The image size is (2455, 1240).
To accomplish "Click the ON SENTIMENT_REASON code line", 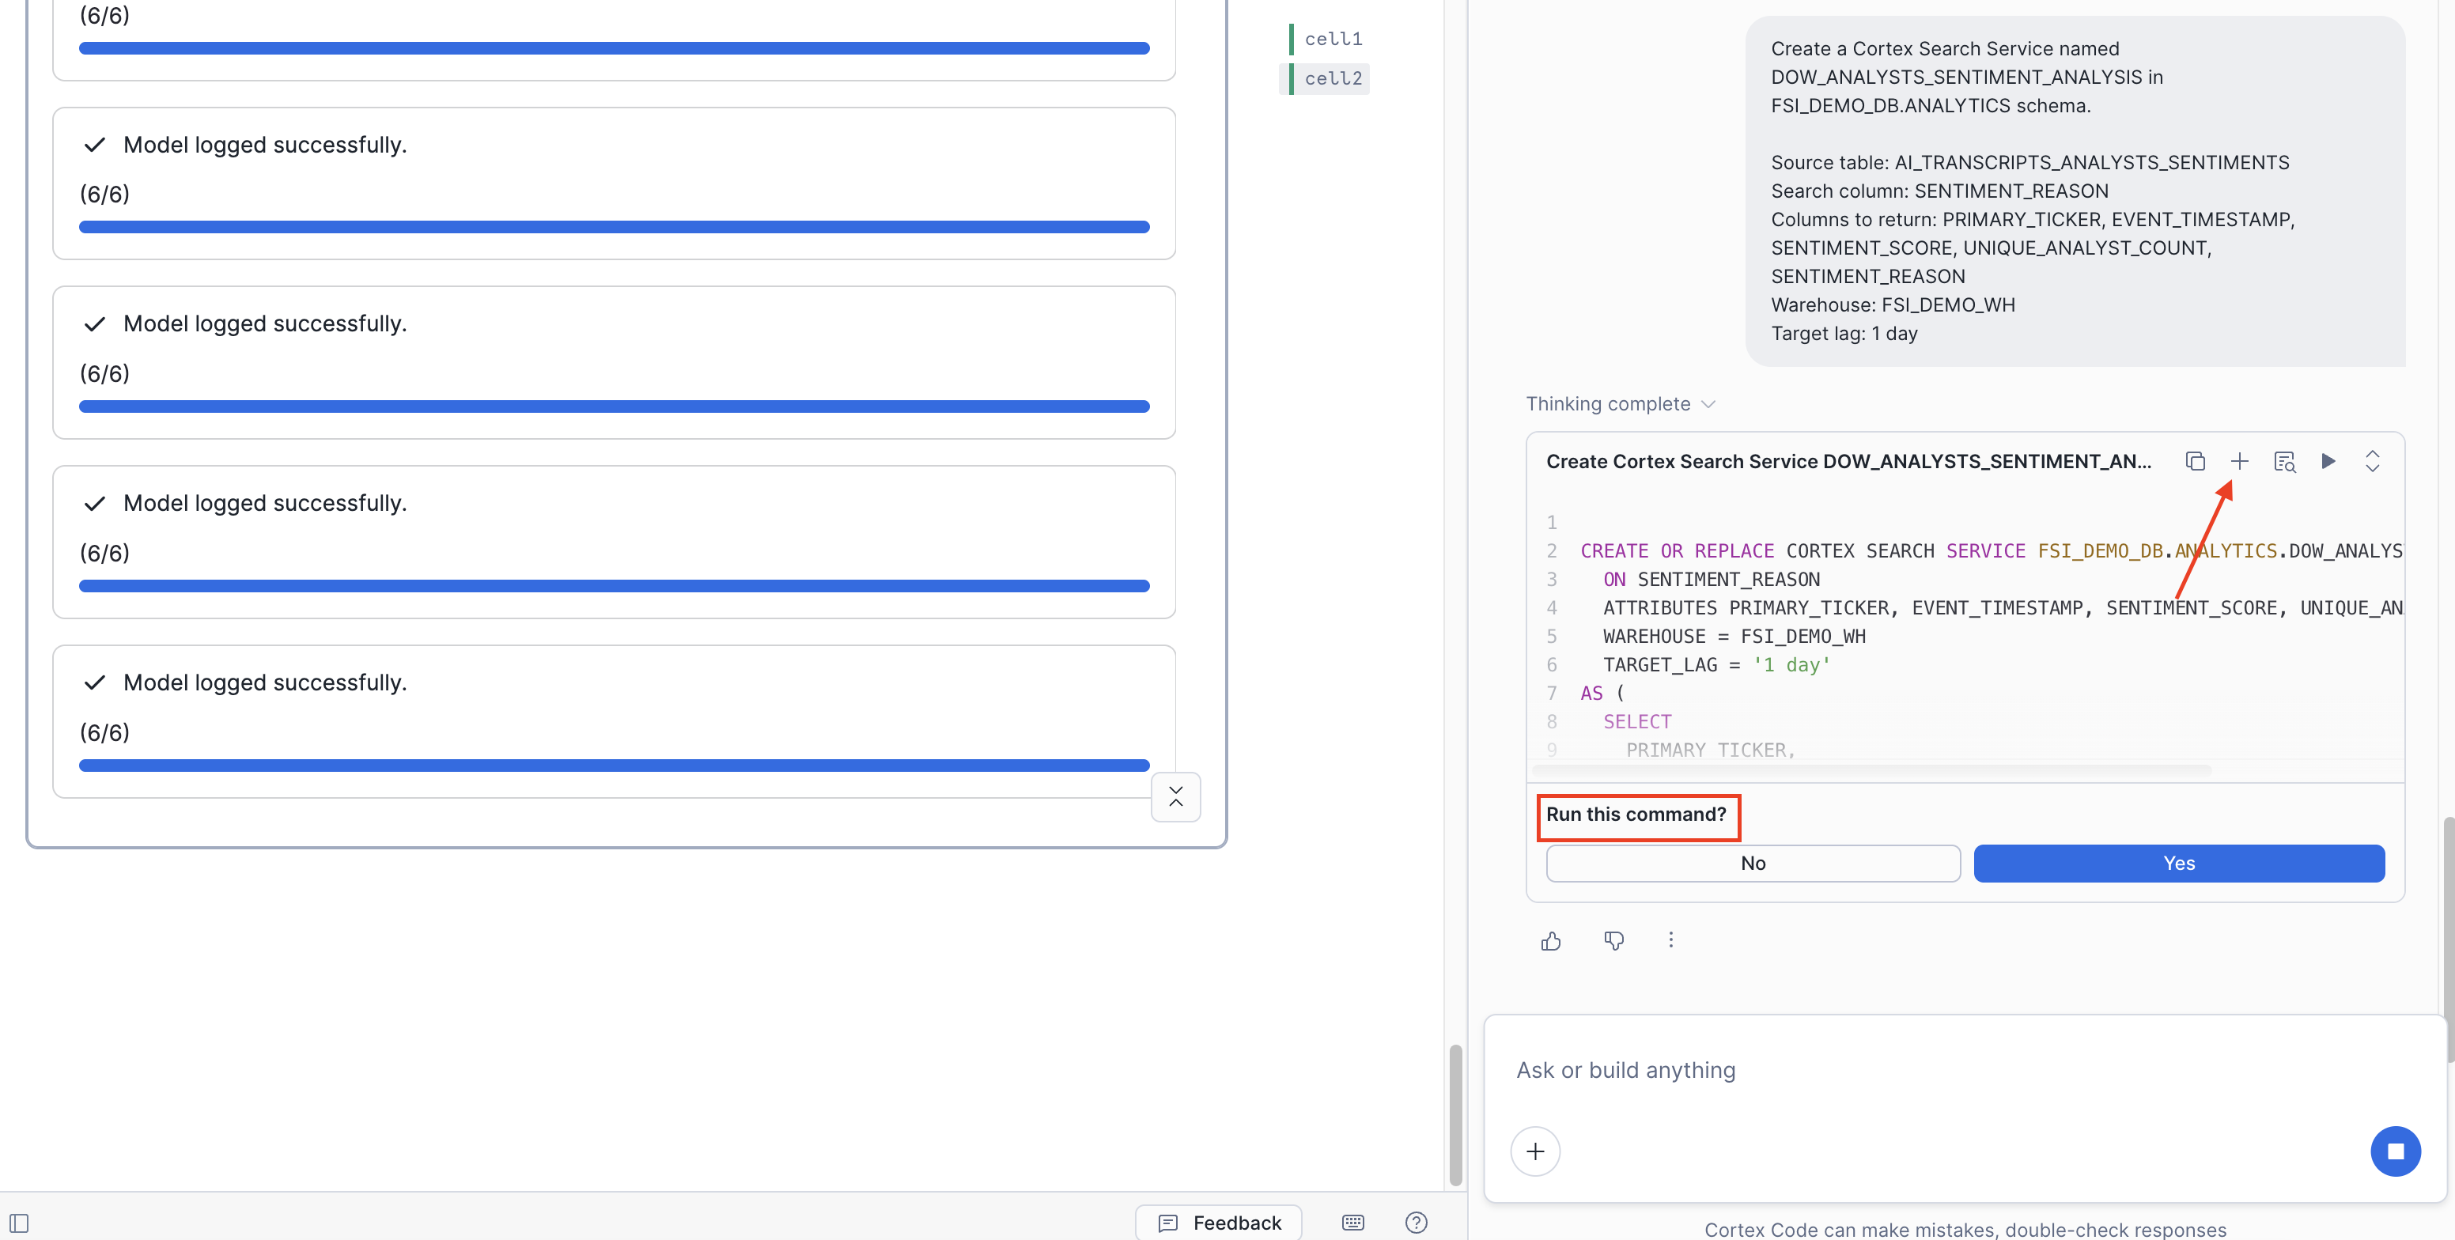I will 1711,580.
